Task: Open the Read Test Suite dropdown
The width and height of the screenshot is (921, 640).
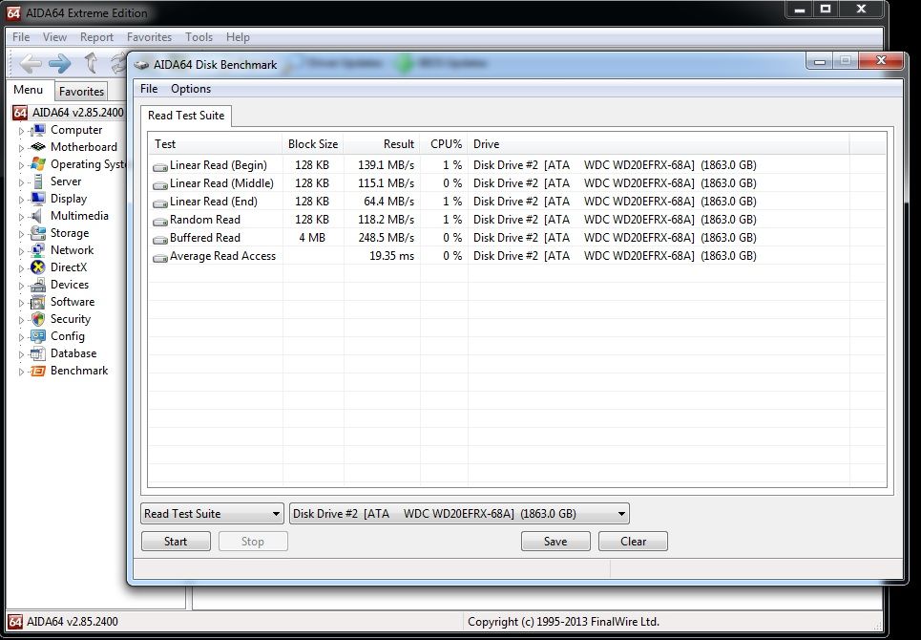Action: (212, 514)
